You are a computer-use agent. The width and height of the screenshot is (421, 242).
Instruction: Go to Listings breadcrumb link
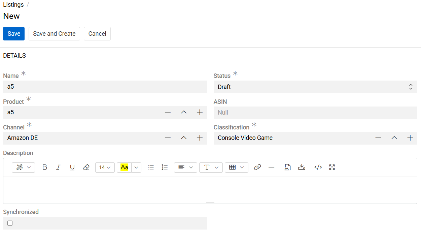tap(13, 5)
